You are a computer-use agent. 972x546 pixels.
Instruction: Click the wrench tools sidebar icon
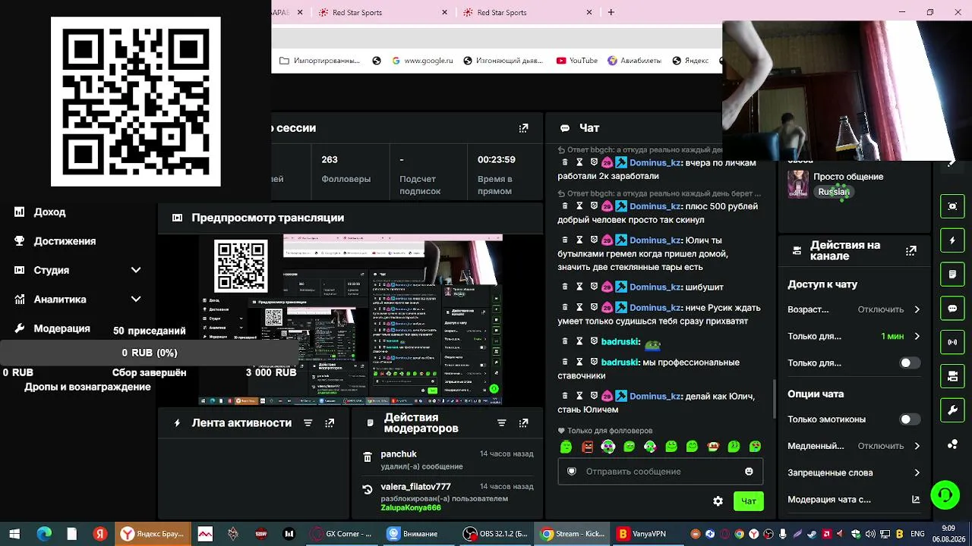click(952, 410)
